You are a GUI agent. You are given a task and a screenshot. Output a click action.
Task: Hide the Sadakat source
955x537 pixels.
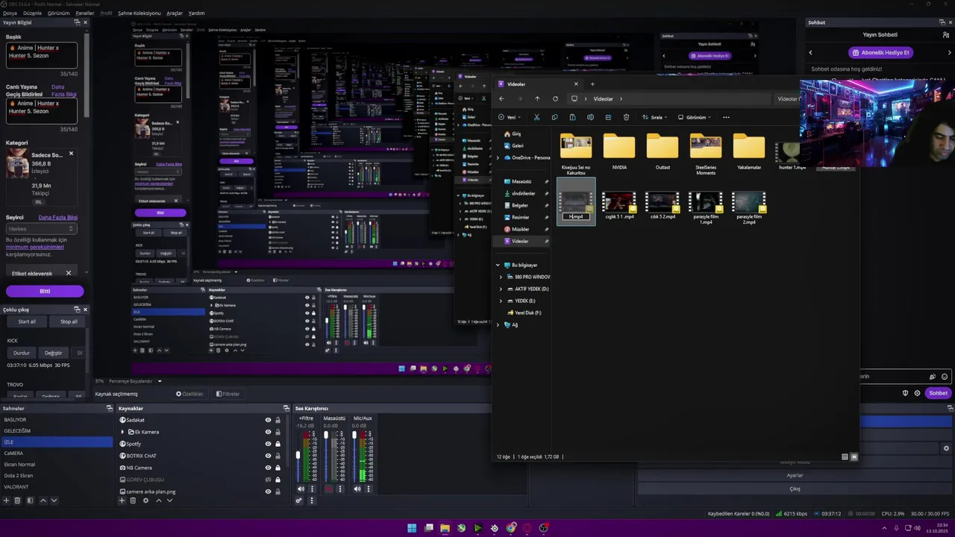(x=268, y=420)
